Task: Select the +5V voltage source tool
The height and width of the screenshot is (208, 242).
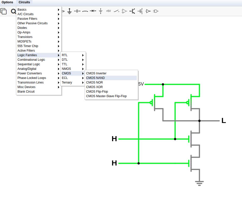Action: coord(108,11)
